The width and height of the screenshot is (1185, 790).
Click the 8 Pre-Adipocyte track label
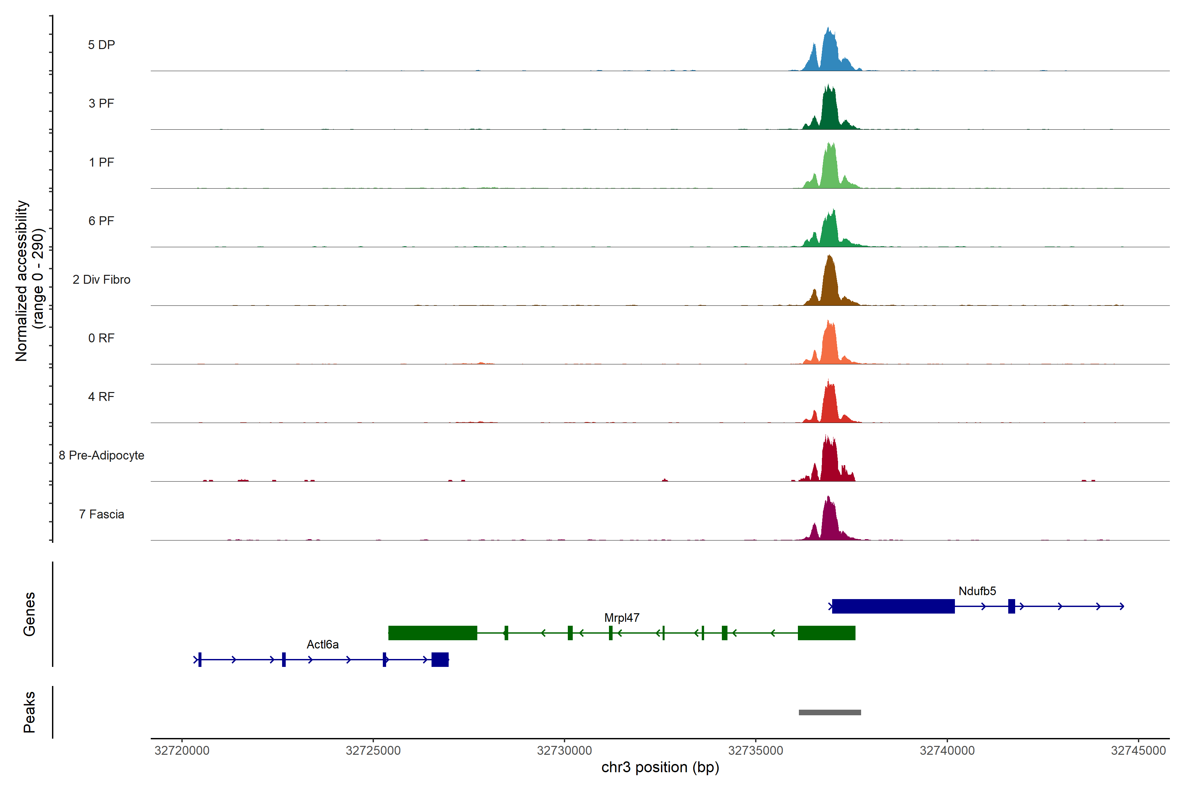tap(101, 456)
